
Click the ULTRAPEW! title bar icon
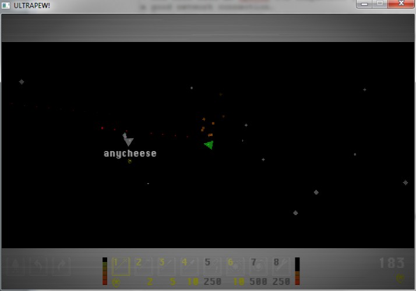click(x=6, y=5)
